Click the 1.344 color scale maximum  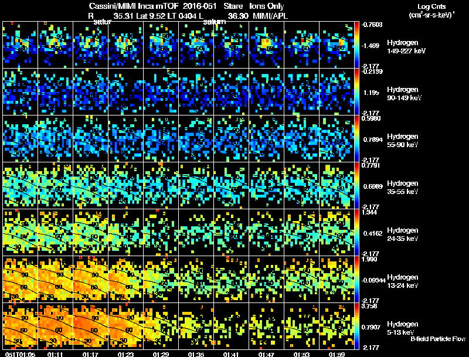point(369,212)
